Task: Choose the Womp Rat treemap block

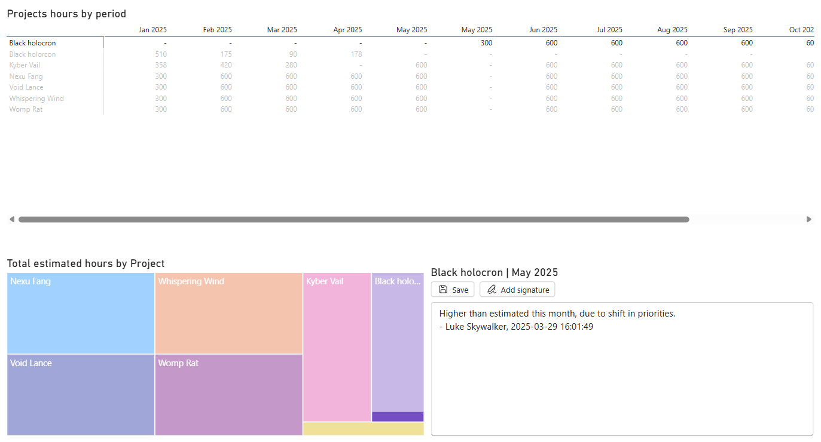Action: coord(228,395)
